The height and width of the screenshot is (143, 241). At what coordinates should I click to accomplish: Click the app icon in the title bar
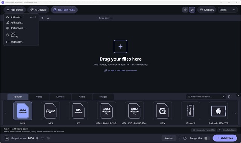3,2
